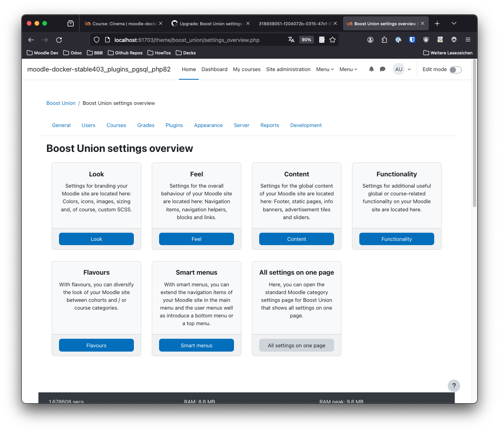499x432 pixels.
Task: Expand the first Menu dropdown in navbar
Action: [x=325, y=69]
